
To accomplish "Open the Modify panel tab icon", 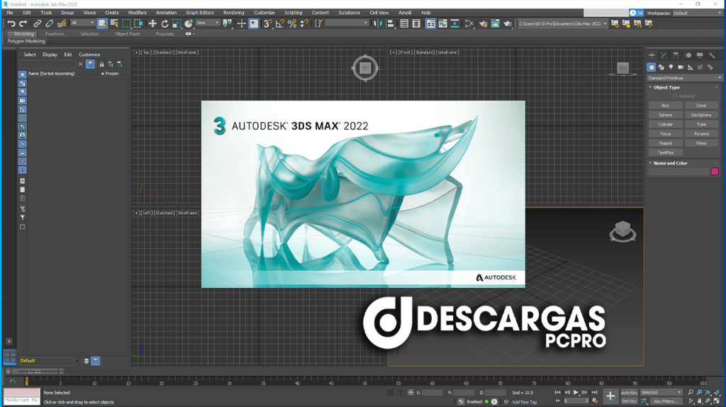I will pyautogui.click(x=664, y=55).
